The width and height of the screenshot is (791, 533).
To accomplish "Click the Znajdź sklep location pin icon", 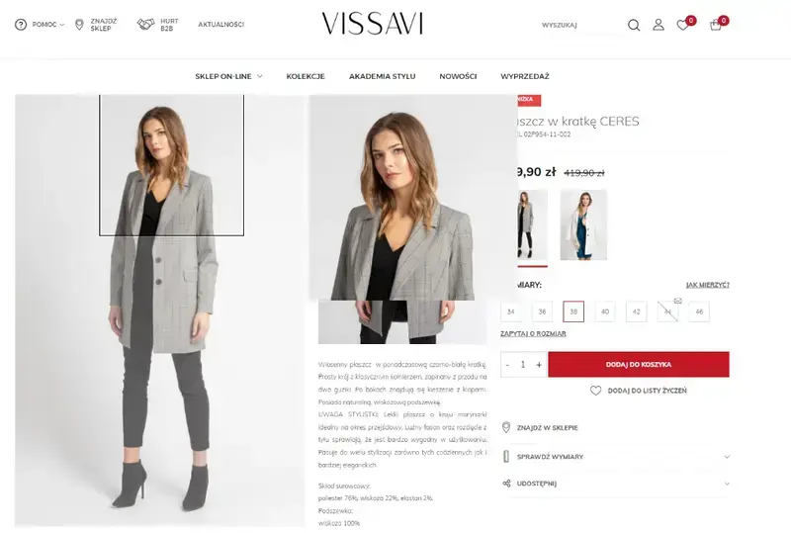I will point(79,24).
